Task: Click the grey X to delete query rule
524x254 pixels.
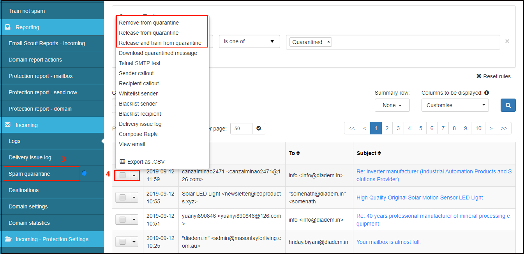Action: click(x=507, y=41)
